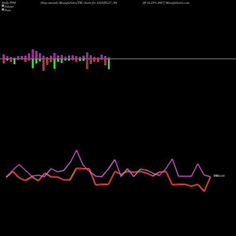Click the red-green Price legend swatch
The width and height of the screenshot is (236, 236).
click(x=3, y=9)
